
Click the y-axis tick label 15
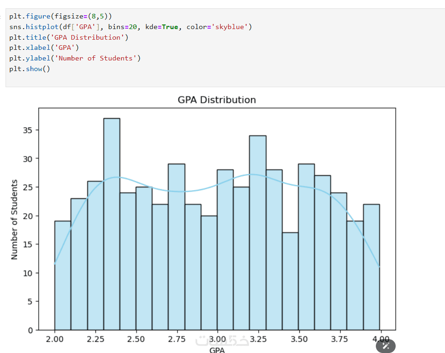tap(28, 245)
